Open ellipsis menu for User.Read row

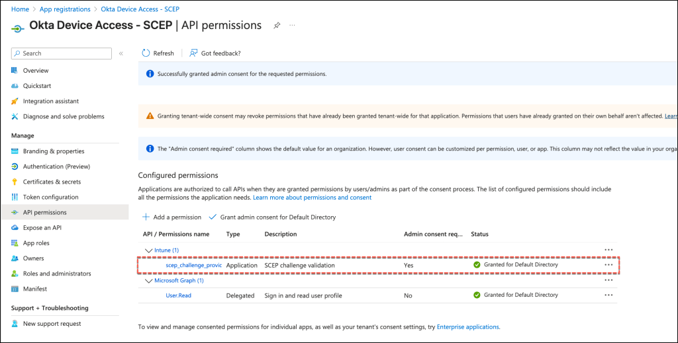pos(608,295)
